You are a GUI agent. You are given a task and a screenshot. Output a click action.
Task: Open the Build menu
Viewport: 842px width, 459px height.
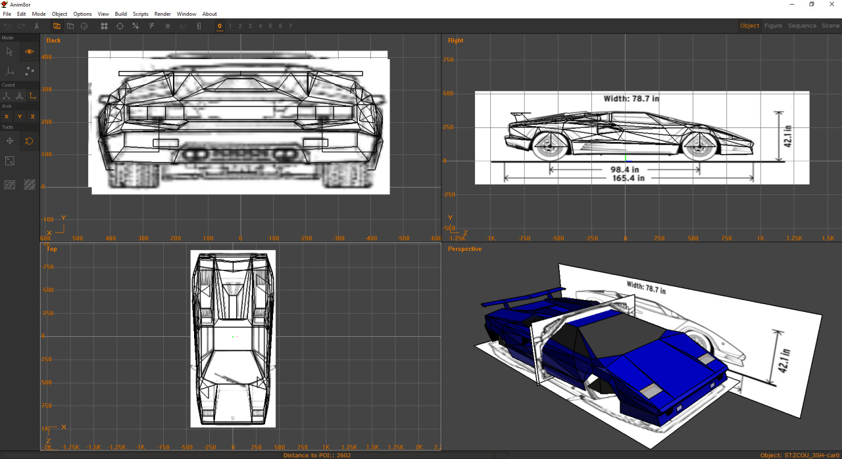(x=120, y=13)
